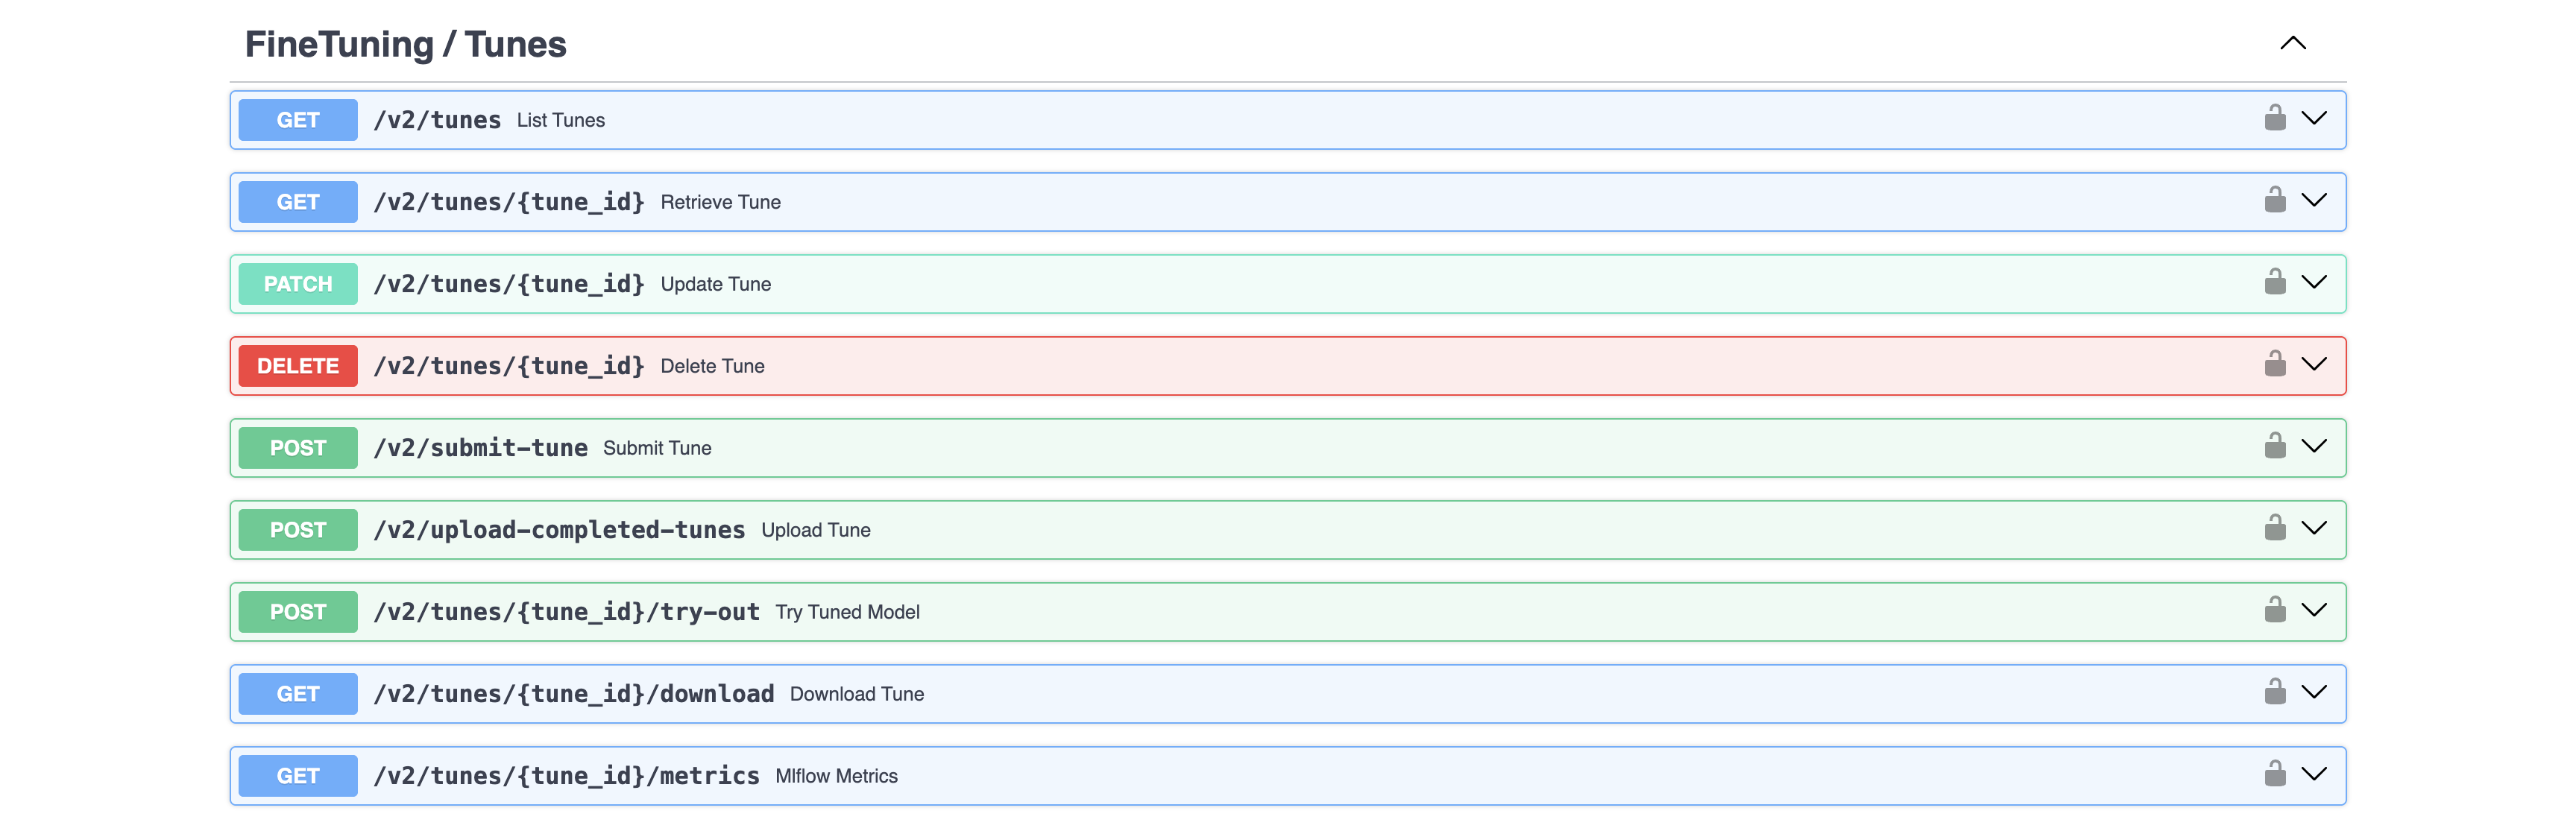The height and width of the screenshot is (840, 2576).
Task: Click lock icon on List Tunes row
Action: [2275, 118]
